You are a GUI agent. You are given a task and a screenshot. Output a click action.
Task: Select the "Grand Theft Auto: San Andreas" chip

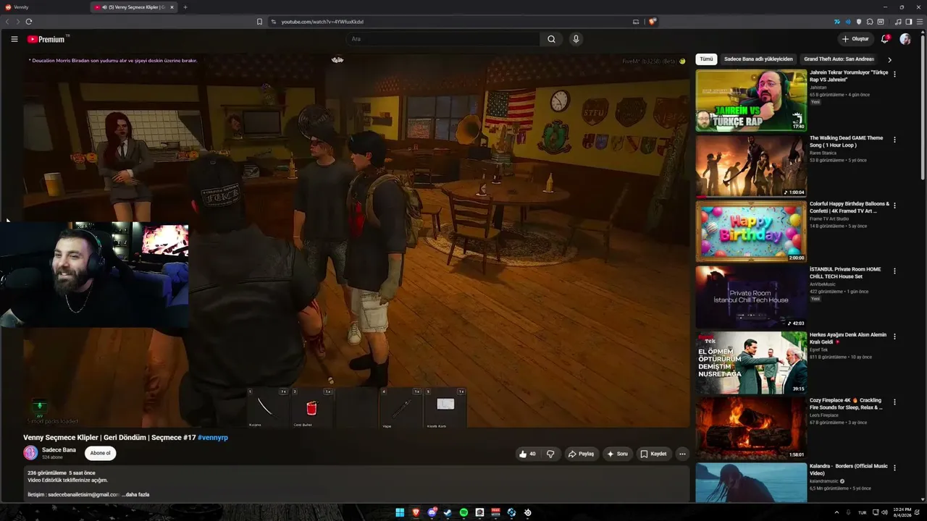(839, 59)
